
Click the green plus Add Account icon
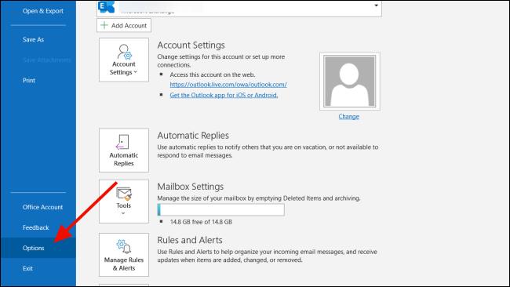104,25
